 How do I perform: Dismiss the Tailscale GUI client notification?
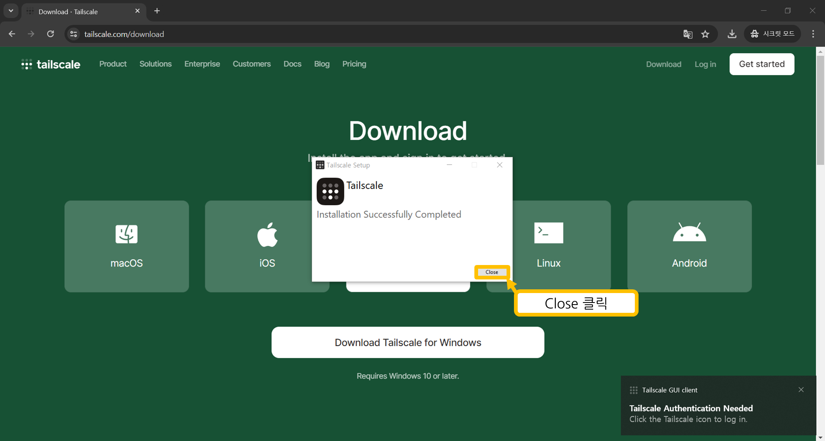(x=801, y=389)
